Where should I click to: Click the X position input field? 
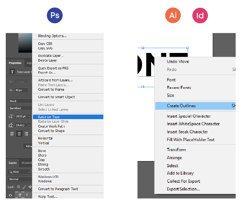coord(21,90)
